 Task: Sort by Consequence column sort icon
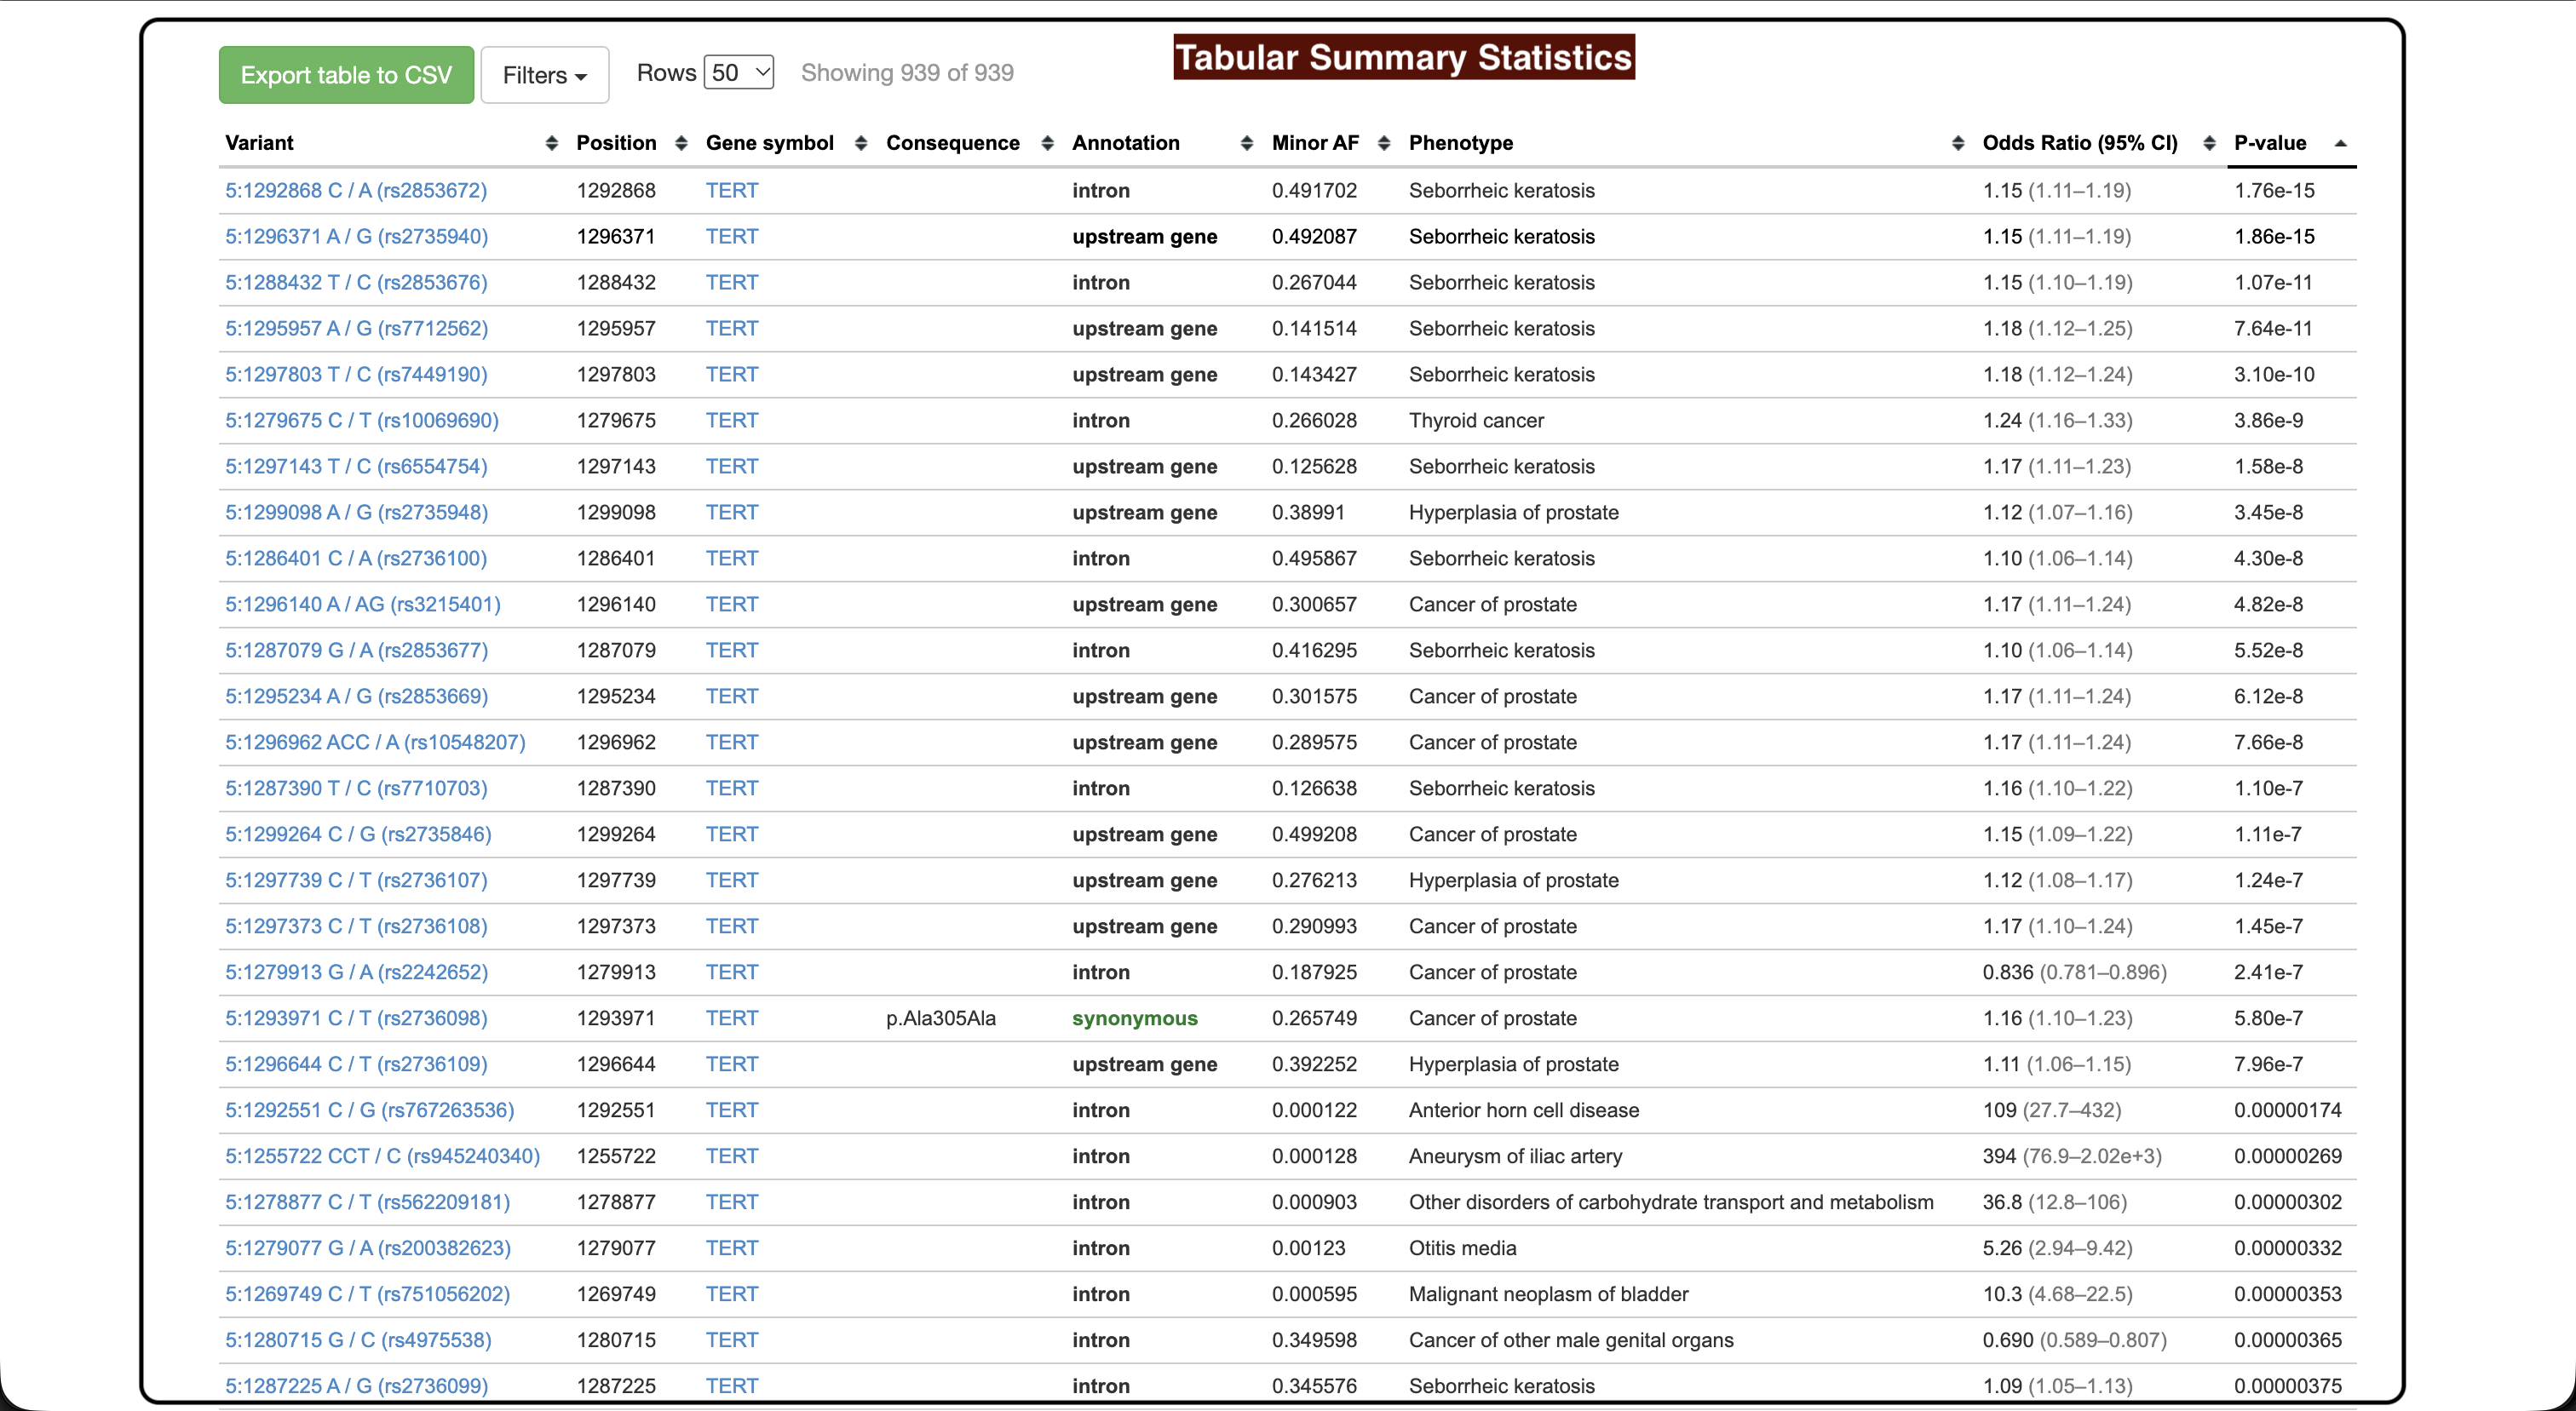[x=1047, y=144]
